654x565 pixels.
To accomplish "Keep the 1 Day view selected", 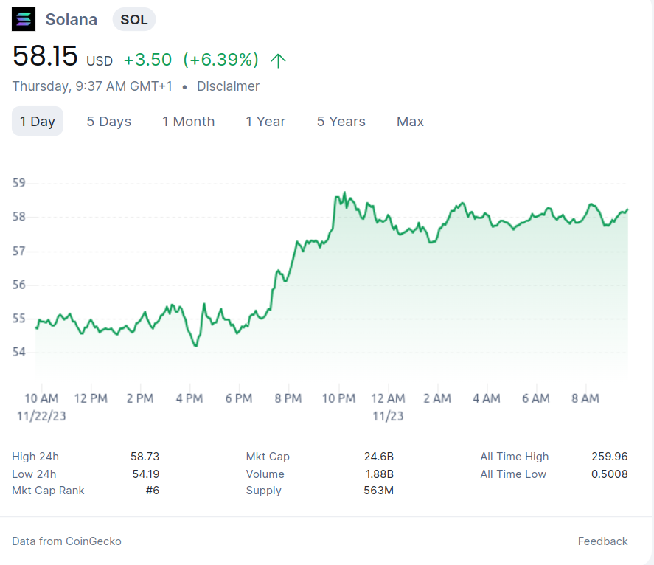I will point(37,121).
